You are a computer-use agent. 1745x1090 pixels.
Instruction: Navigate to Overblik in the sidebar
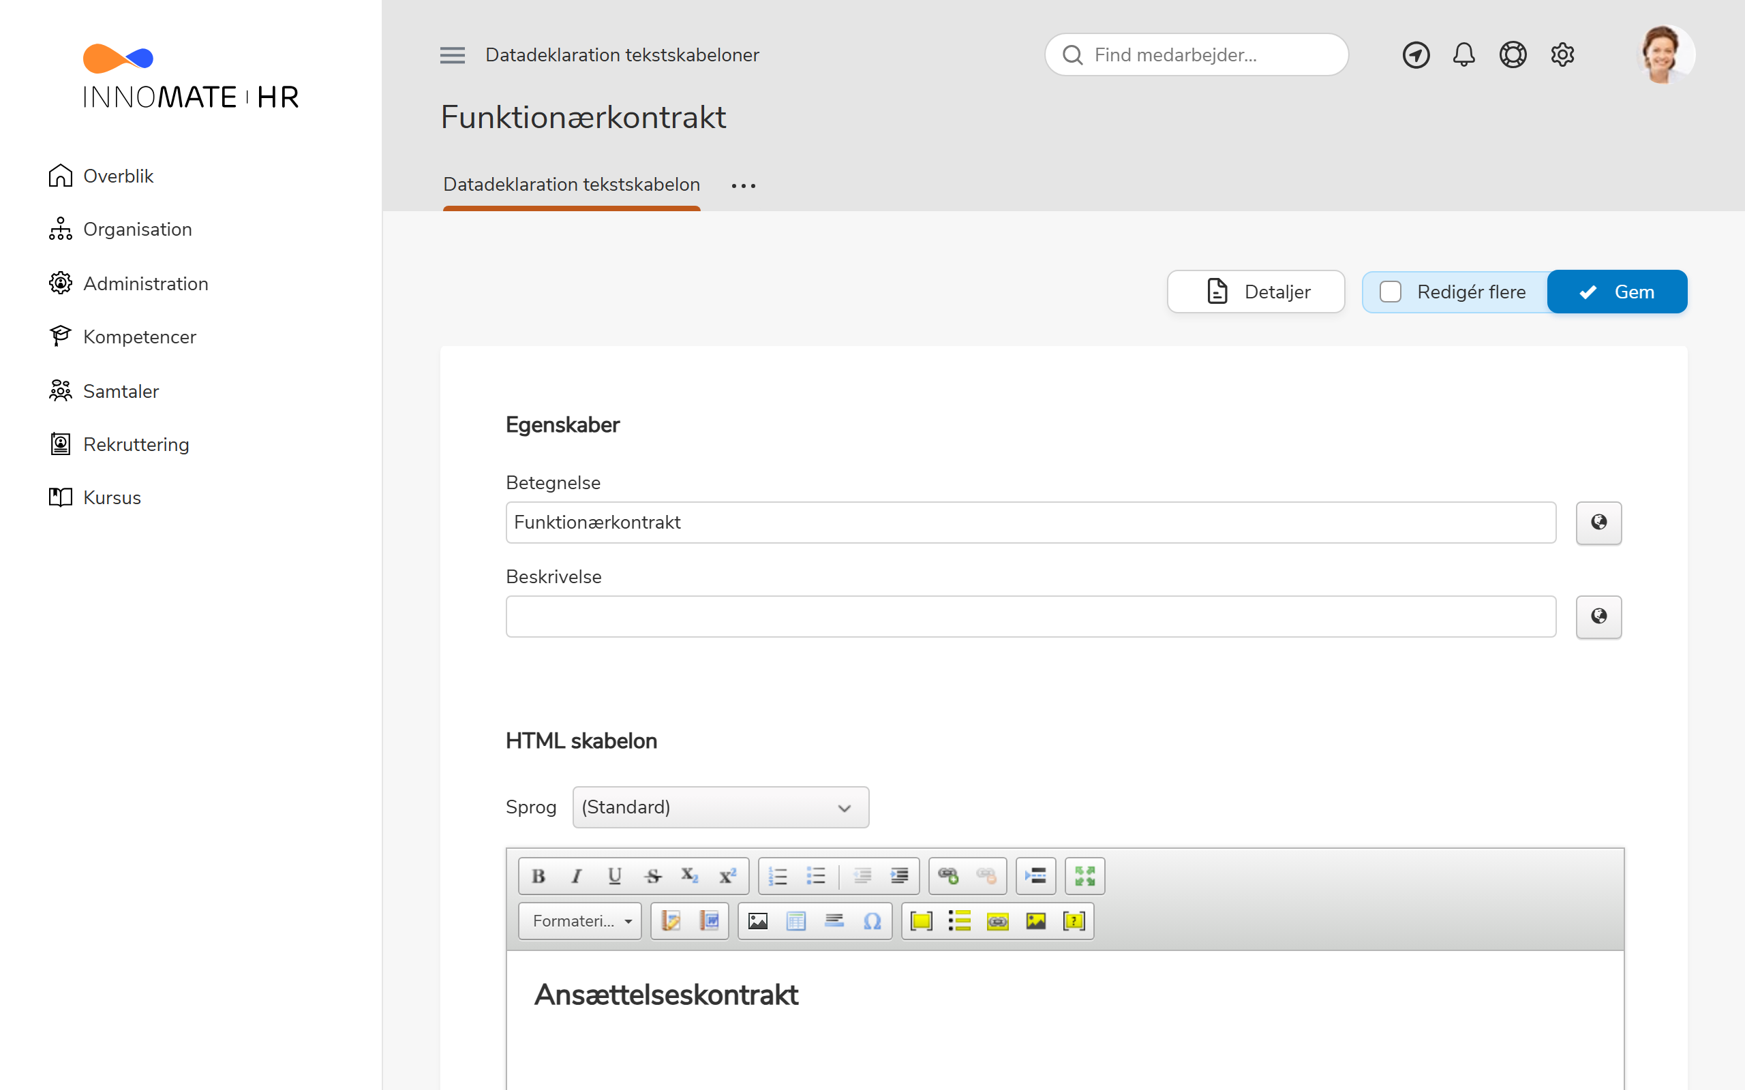101,176
